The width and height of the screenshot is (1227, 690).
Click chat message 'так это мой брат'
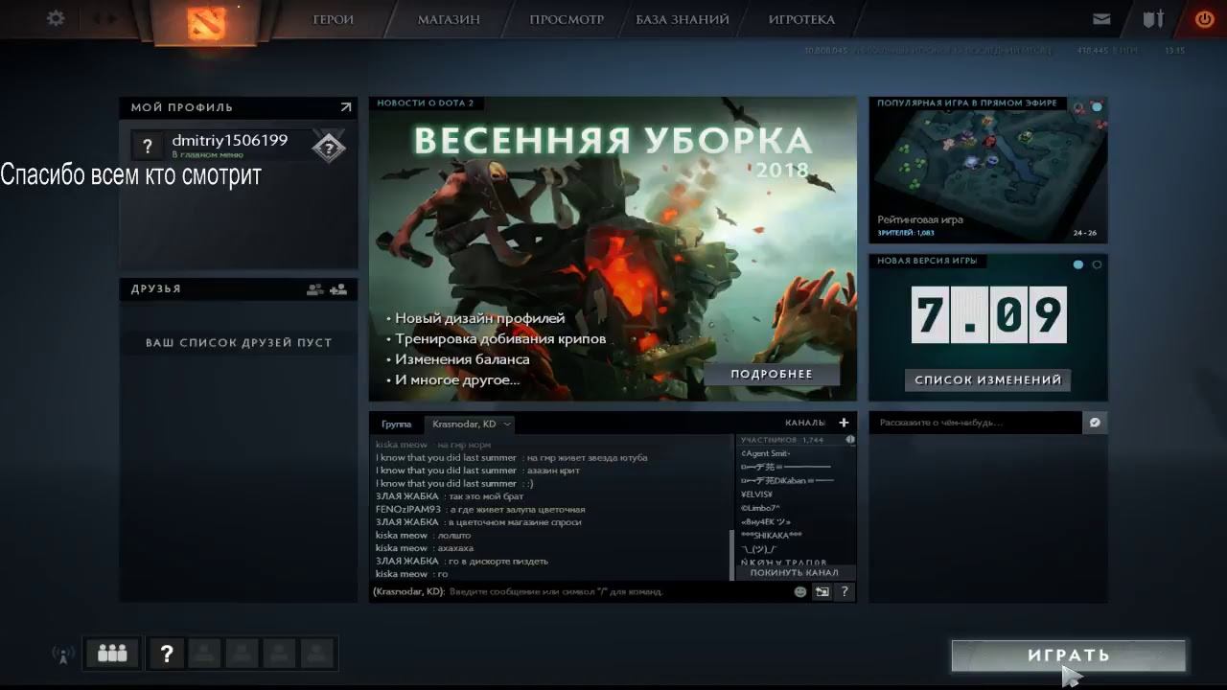pyautogui.click(x=487, y=496)
